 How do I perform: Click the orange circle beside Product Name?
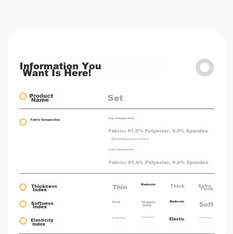pyautogui.click(x=23, y=96)
